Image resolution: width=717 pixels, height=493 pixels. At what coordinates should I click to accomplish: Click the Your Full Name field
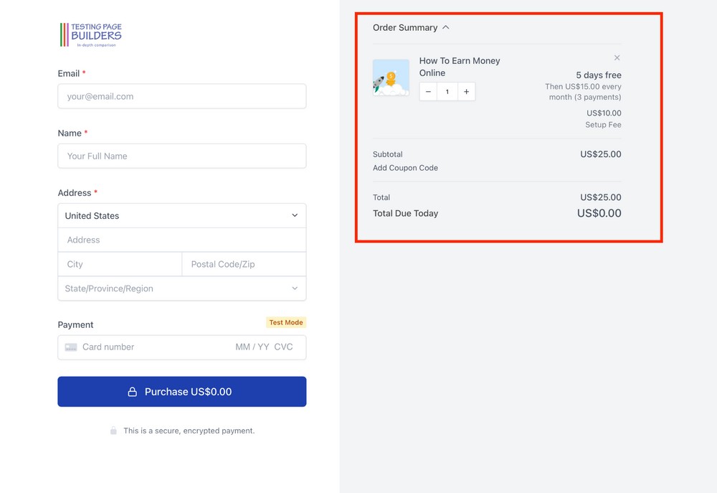click(181, 156)
